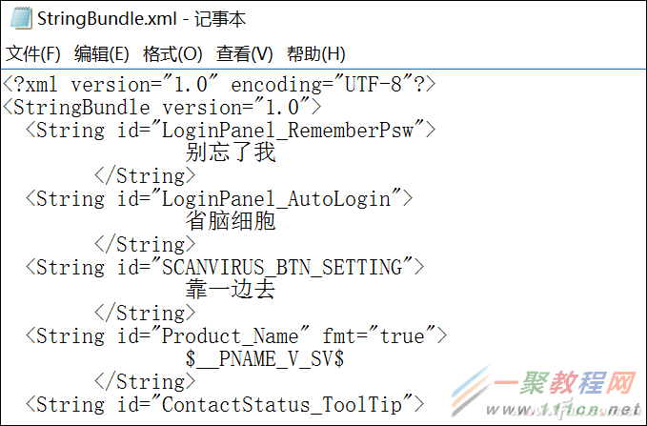Click the LoginPanel_RememberPsw String line

[229, 130]
